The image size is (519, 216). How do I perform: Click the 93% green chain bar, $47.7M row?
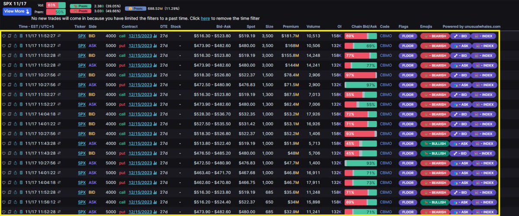[360, 163]
